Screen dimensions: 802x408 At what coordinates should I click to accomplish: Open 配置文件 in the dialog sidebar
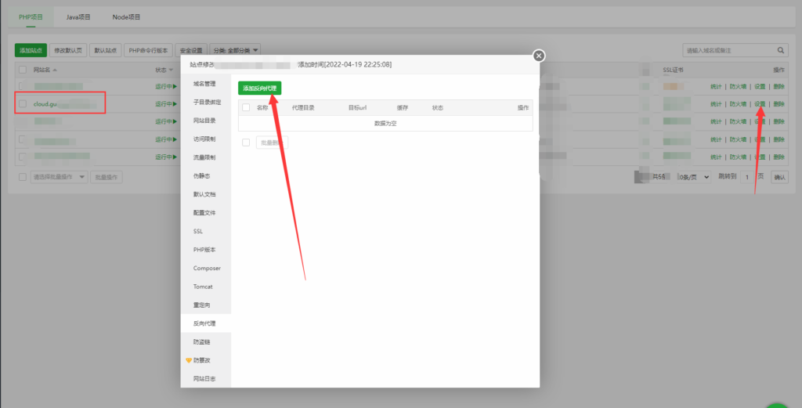pyautogui.click(x=206, y=213)
